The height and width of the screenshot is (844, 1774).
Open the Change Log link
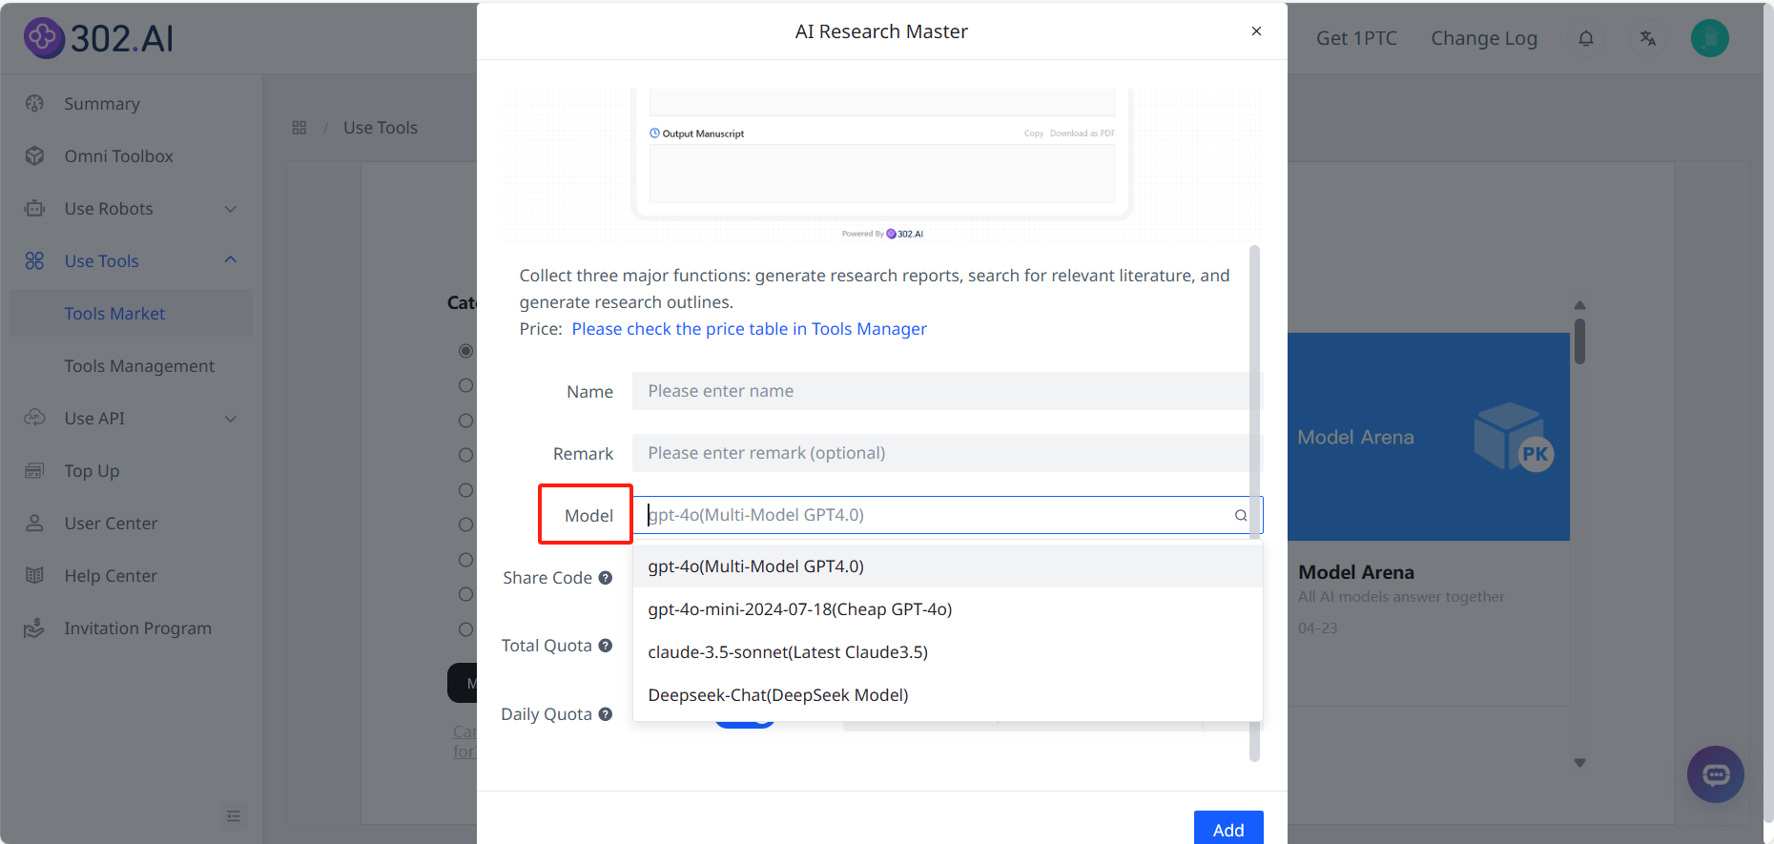1483,38
